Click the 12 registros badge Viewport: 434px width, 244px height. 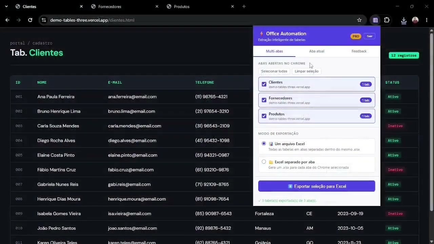404,55
